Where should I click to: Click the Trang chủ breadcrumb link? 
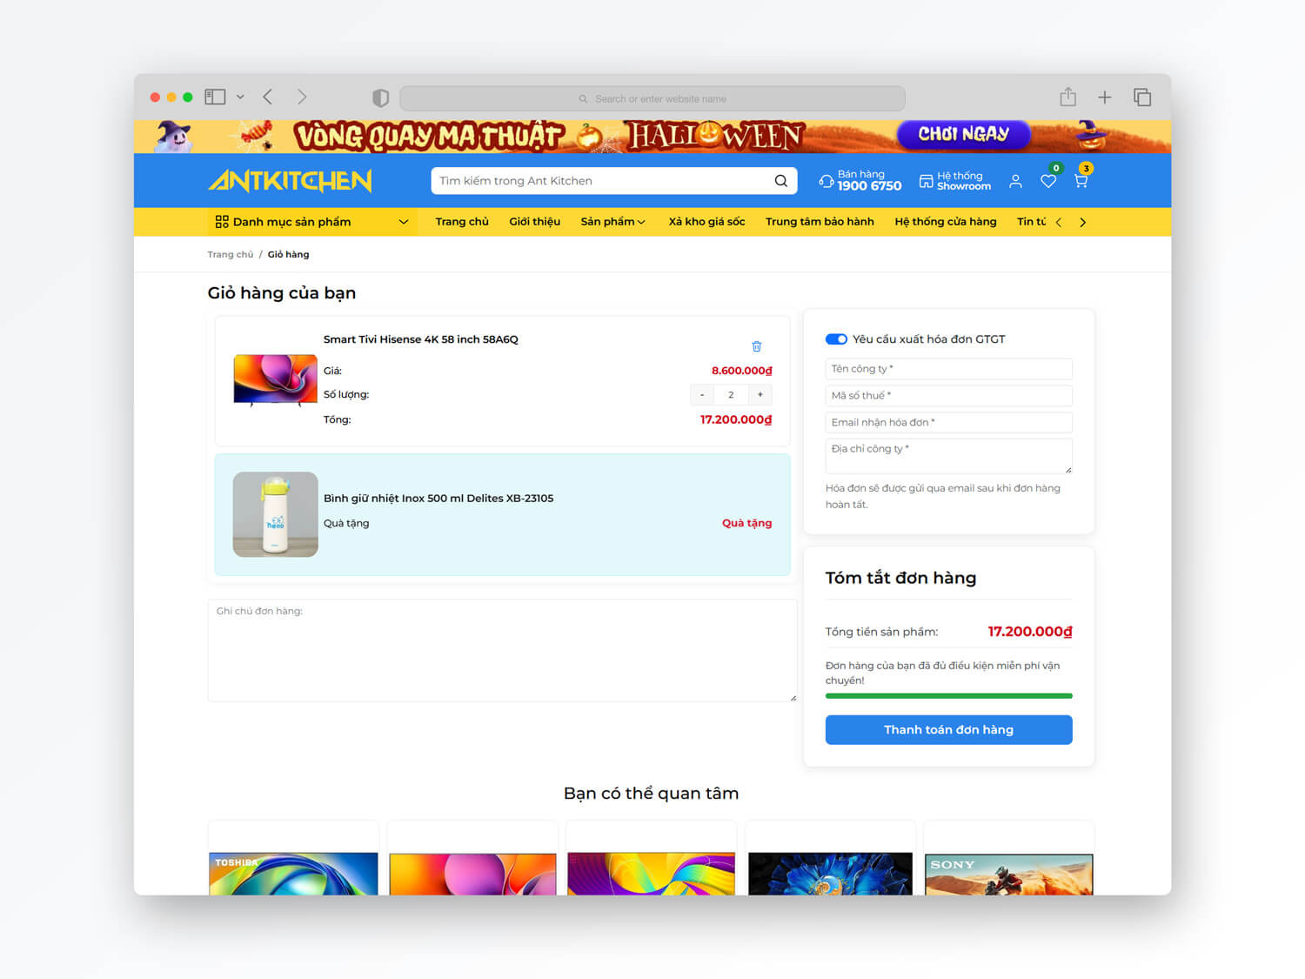coord(231,255)
